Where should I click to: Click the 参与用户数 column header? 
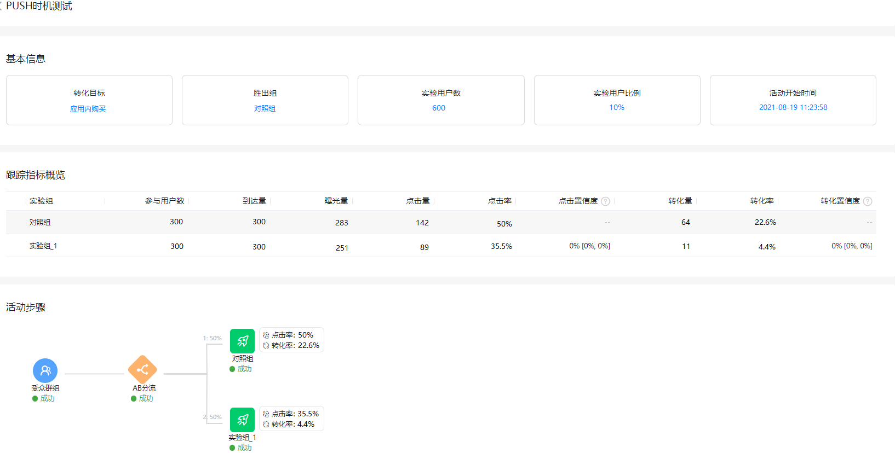coord(165,201)
